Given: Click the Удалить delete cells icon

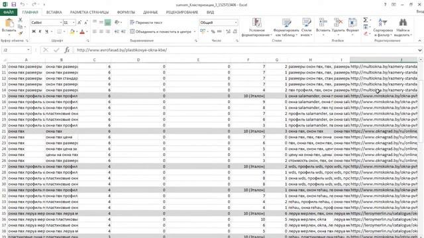Looking at the screenshot, I should [x=338, y=22].
